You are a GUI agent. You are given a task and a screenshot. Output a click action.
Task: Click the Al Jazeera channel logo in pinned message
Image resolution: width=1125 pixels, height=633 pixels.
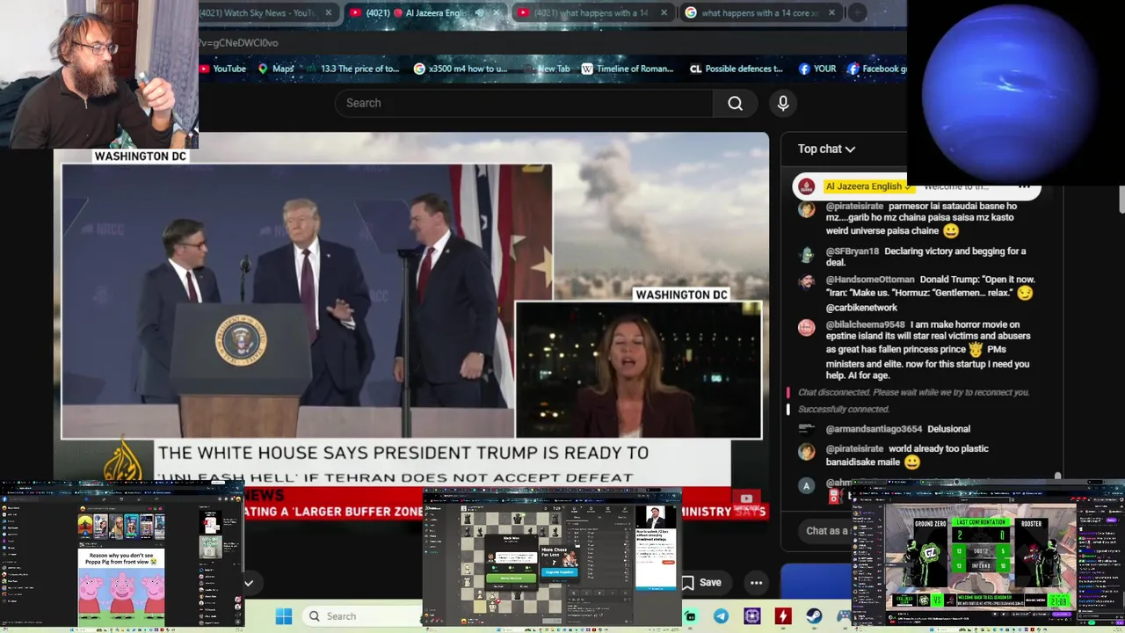pyautogui.click(x=806, y=186)
